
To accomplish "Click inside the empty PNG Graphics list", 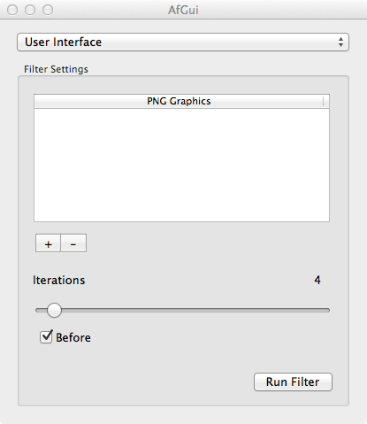I will click(181, 165).
